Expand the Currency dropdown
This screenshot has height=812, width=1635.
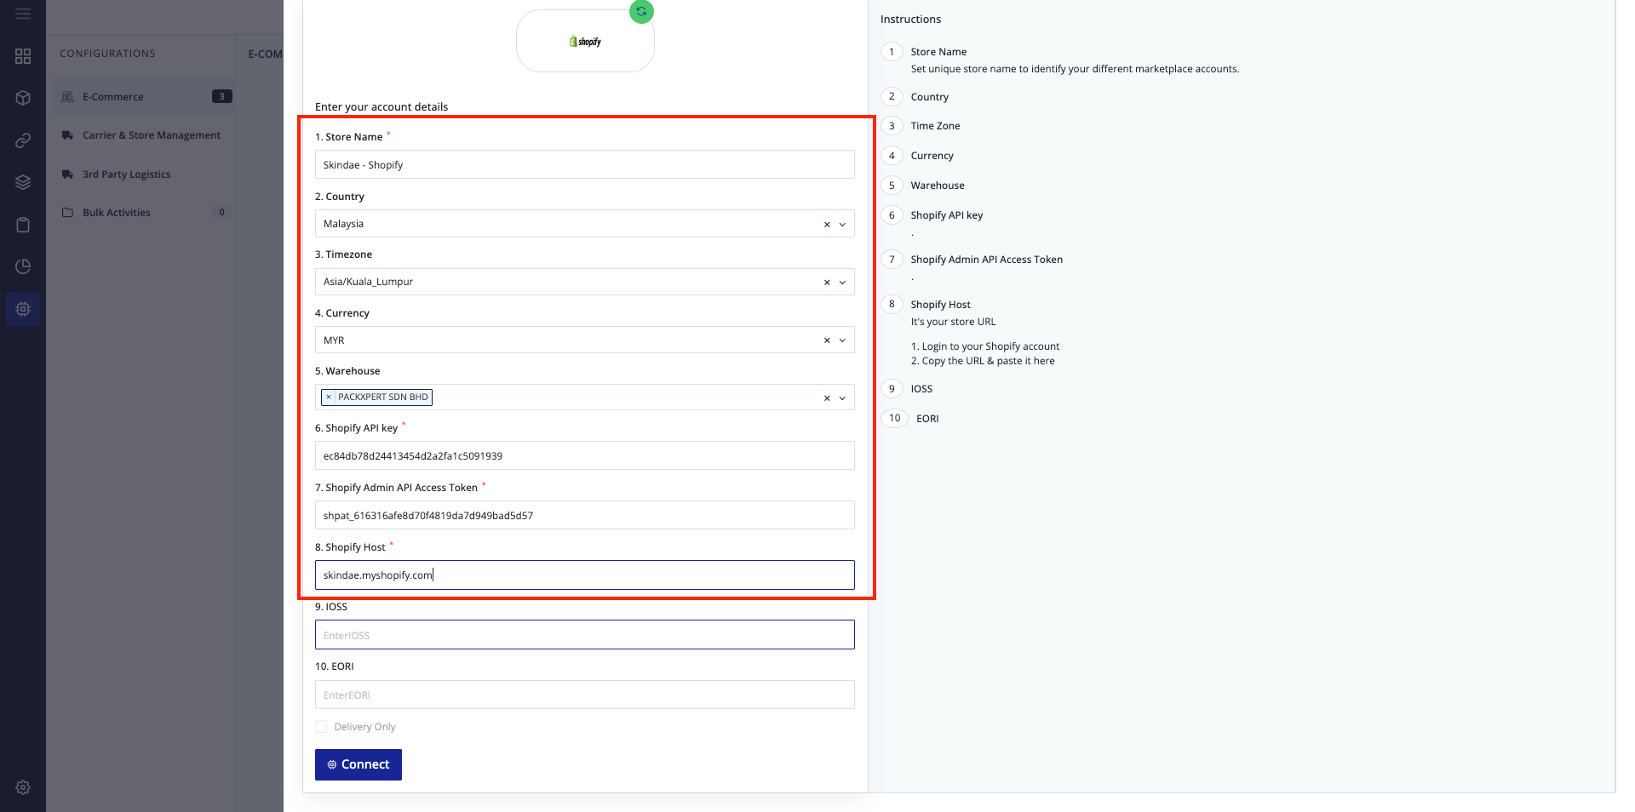pos(842,340)
